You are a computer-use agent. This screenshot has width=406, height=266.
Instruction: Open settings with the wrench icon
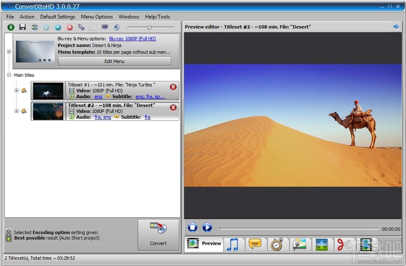tap(81, 27)
